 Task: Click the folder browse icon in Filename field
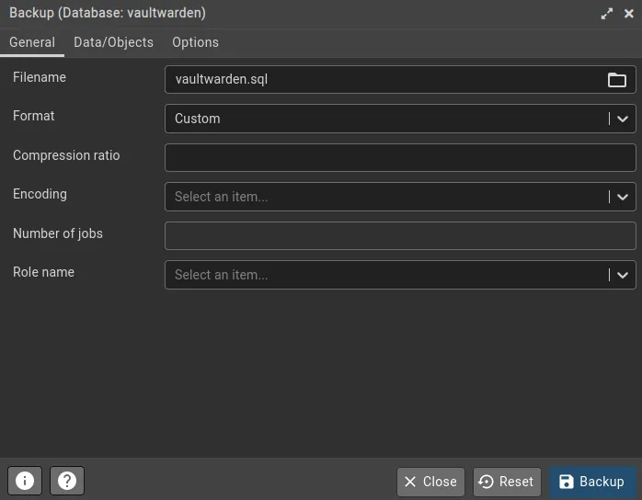coord(616,80)
